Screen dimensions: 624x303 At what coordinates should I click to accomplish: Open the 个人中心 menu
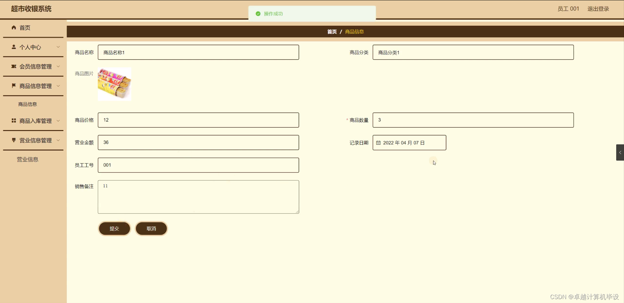[x=33, y=47]
